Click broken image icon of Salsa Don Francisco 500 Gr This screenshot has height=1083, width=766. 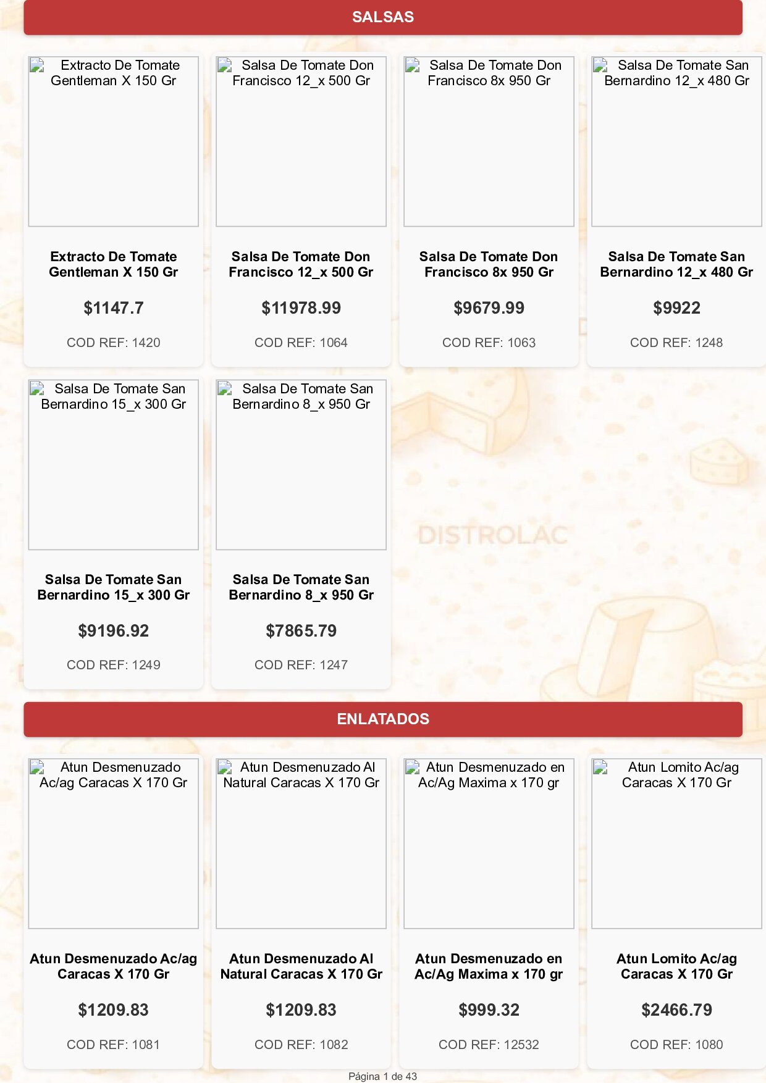[x=225, y=65]
